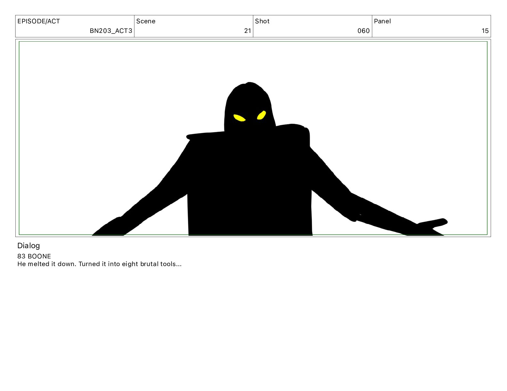The height and width of the screenshot is (391, 507).
Task: Select the 83 BOONE dialog line
Action: click(x=34, y=256)
